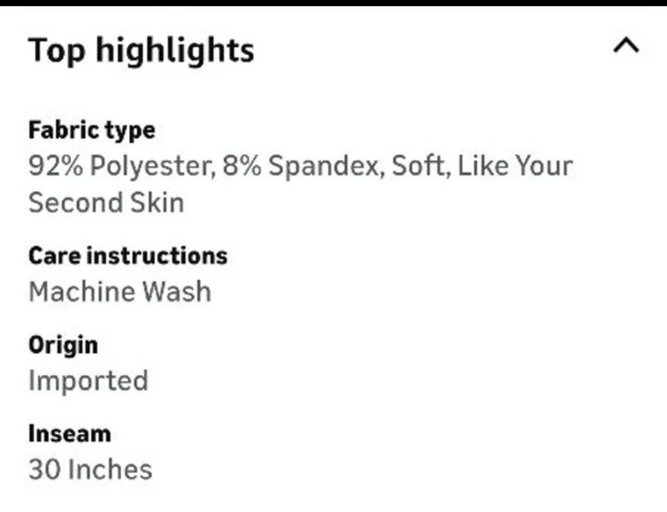Collapse the Top highlights section chevron
Screen dimensions: 667x512
point(626,46)
